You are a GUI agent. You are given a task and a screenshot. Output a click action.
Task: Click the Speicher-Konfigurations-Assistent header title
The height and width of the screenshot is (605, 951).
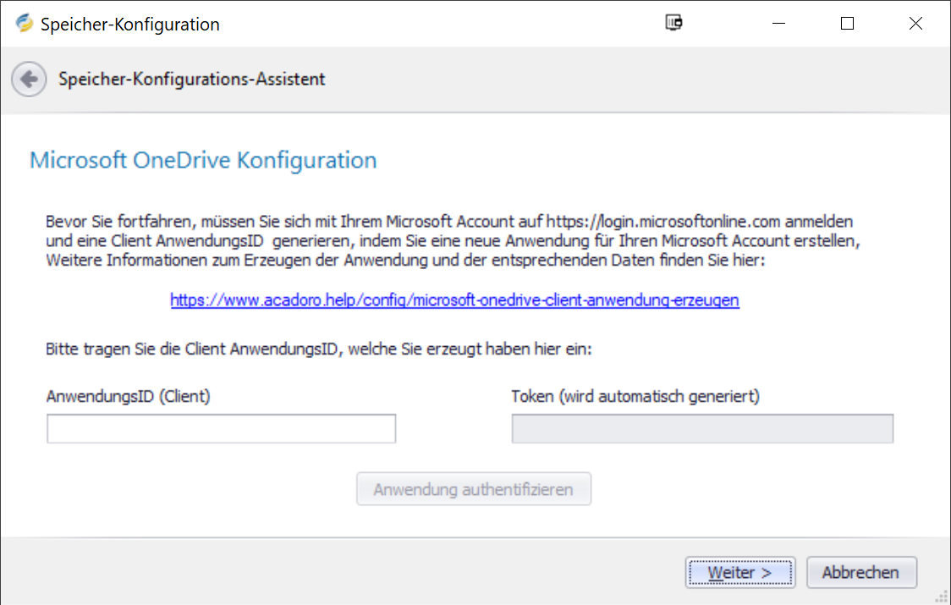[191, 80]
